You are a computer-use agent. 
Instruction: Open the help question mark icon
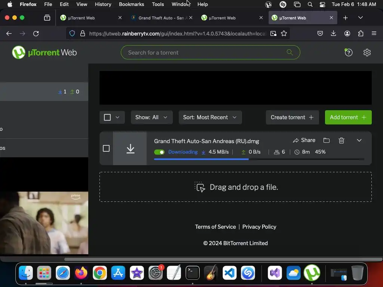pos(349,52)
